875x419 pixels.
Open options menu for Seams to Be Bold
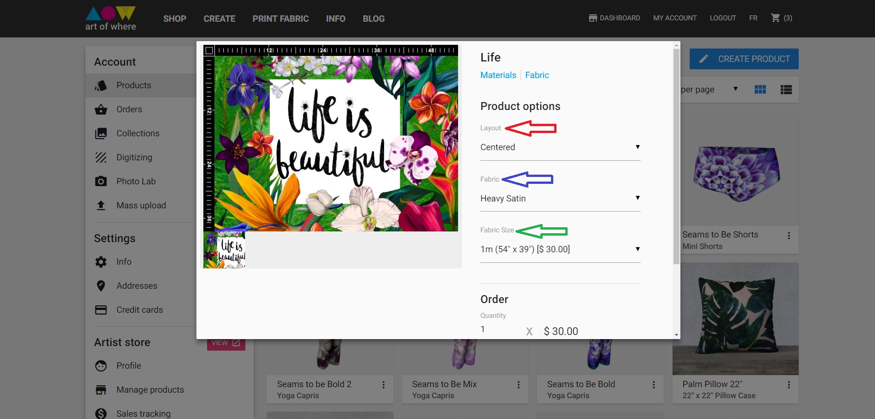[x=654, y=385]
